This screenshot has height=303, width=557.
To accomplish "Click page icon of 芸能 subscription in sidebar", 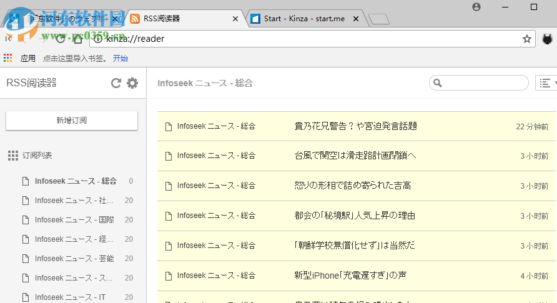I will click(x=26, y=259).
